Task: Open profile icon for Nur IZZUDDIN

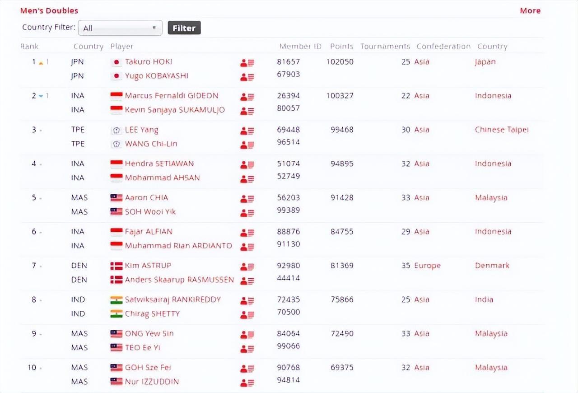Action: pos(247,383)
